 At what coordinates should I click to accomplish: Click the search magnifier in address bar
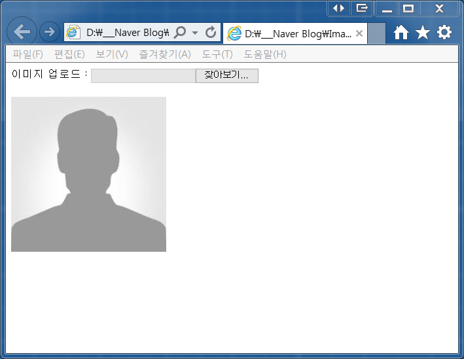point(179,32)
